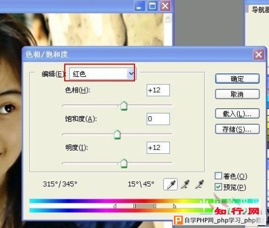Open the 编辑 color range dropdown

point(131,74)
